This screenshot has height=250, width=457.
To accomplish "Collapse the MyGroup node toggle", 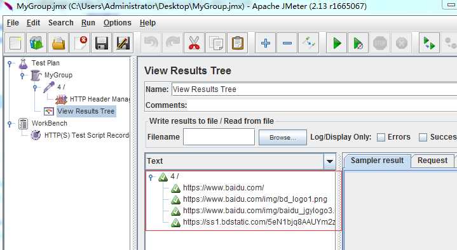I will click(x=23, y=76).
